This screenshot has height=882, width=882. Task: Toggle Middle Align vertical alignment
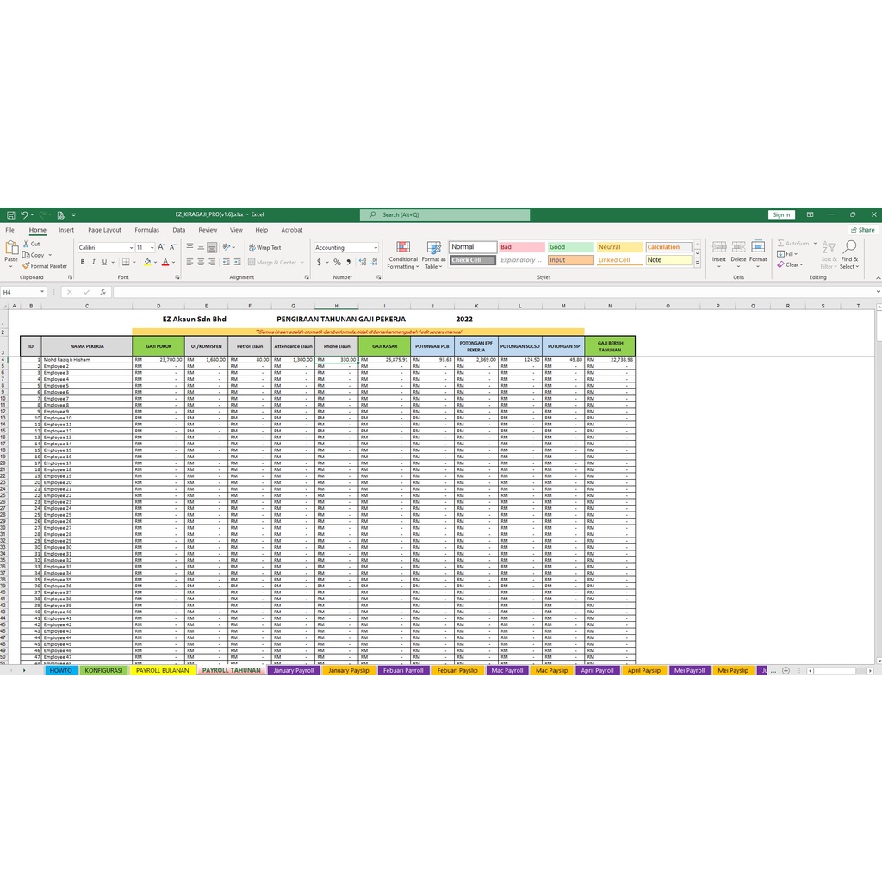click(201, 247)
